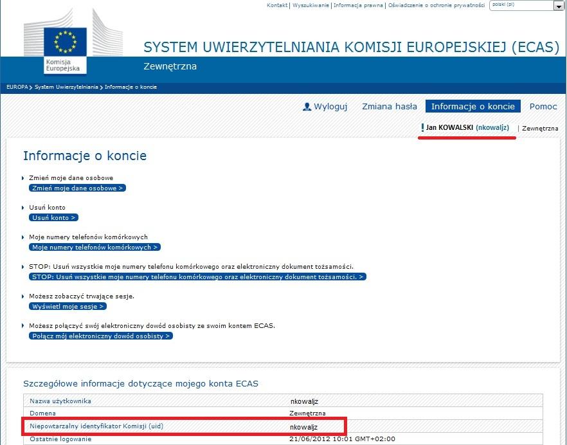Viewport: 567px width, 445px height.
Task: Click the Zewnętrzna subtitle in blue banner
Action: [170, 66]
